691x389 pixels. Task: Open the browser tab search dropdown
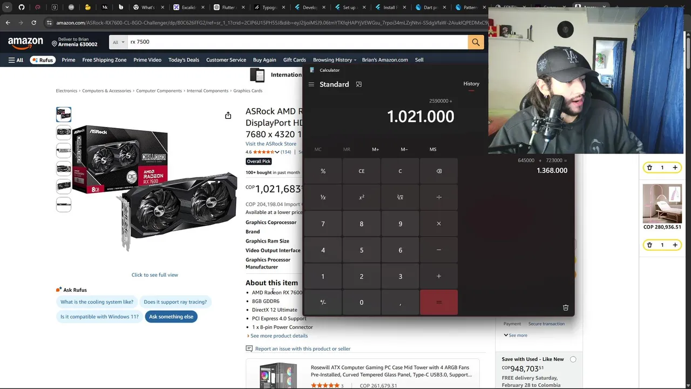[7, 8]
